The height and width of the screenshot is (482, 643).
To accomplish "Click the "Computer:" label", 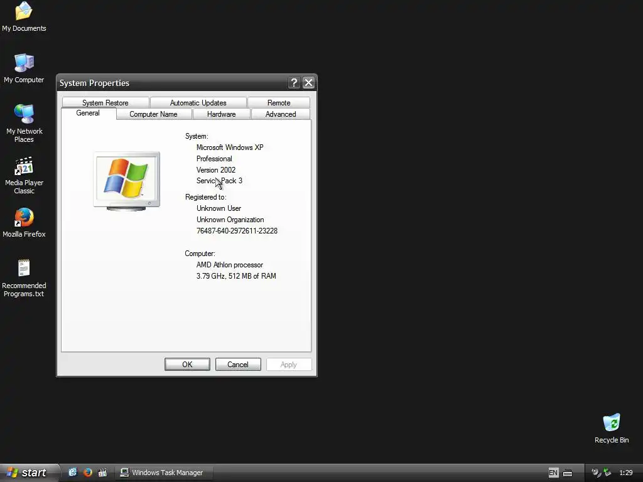I will tap(200, 254).
